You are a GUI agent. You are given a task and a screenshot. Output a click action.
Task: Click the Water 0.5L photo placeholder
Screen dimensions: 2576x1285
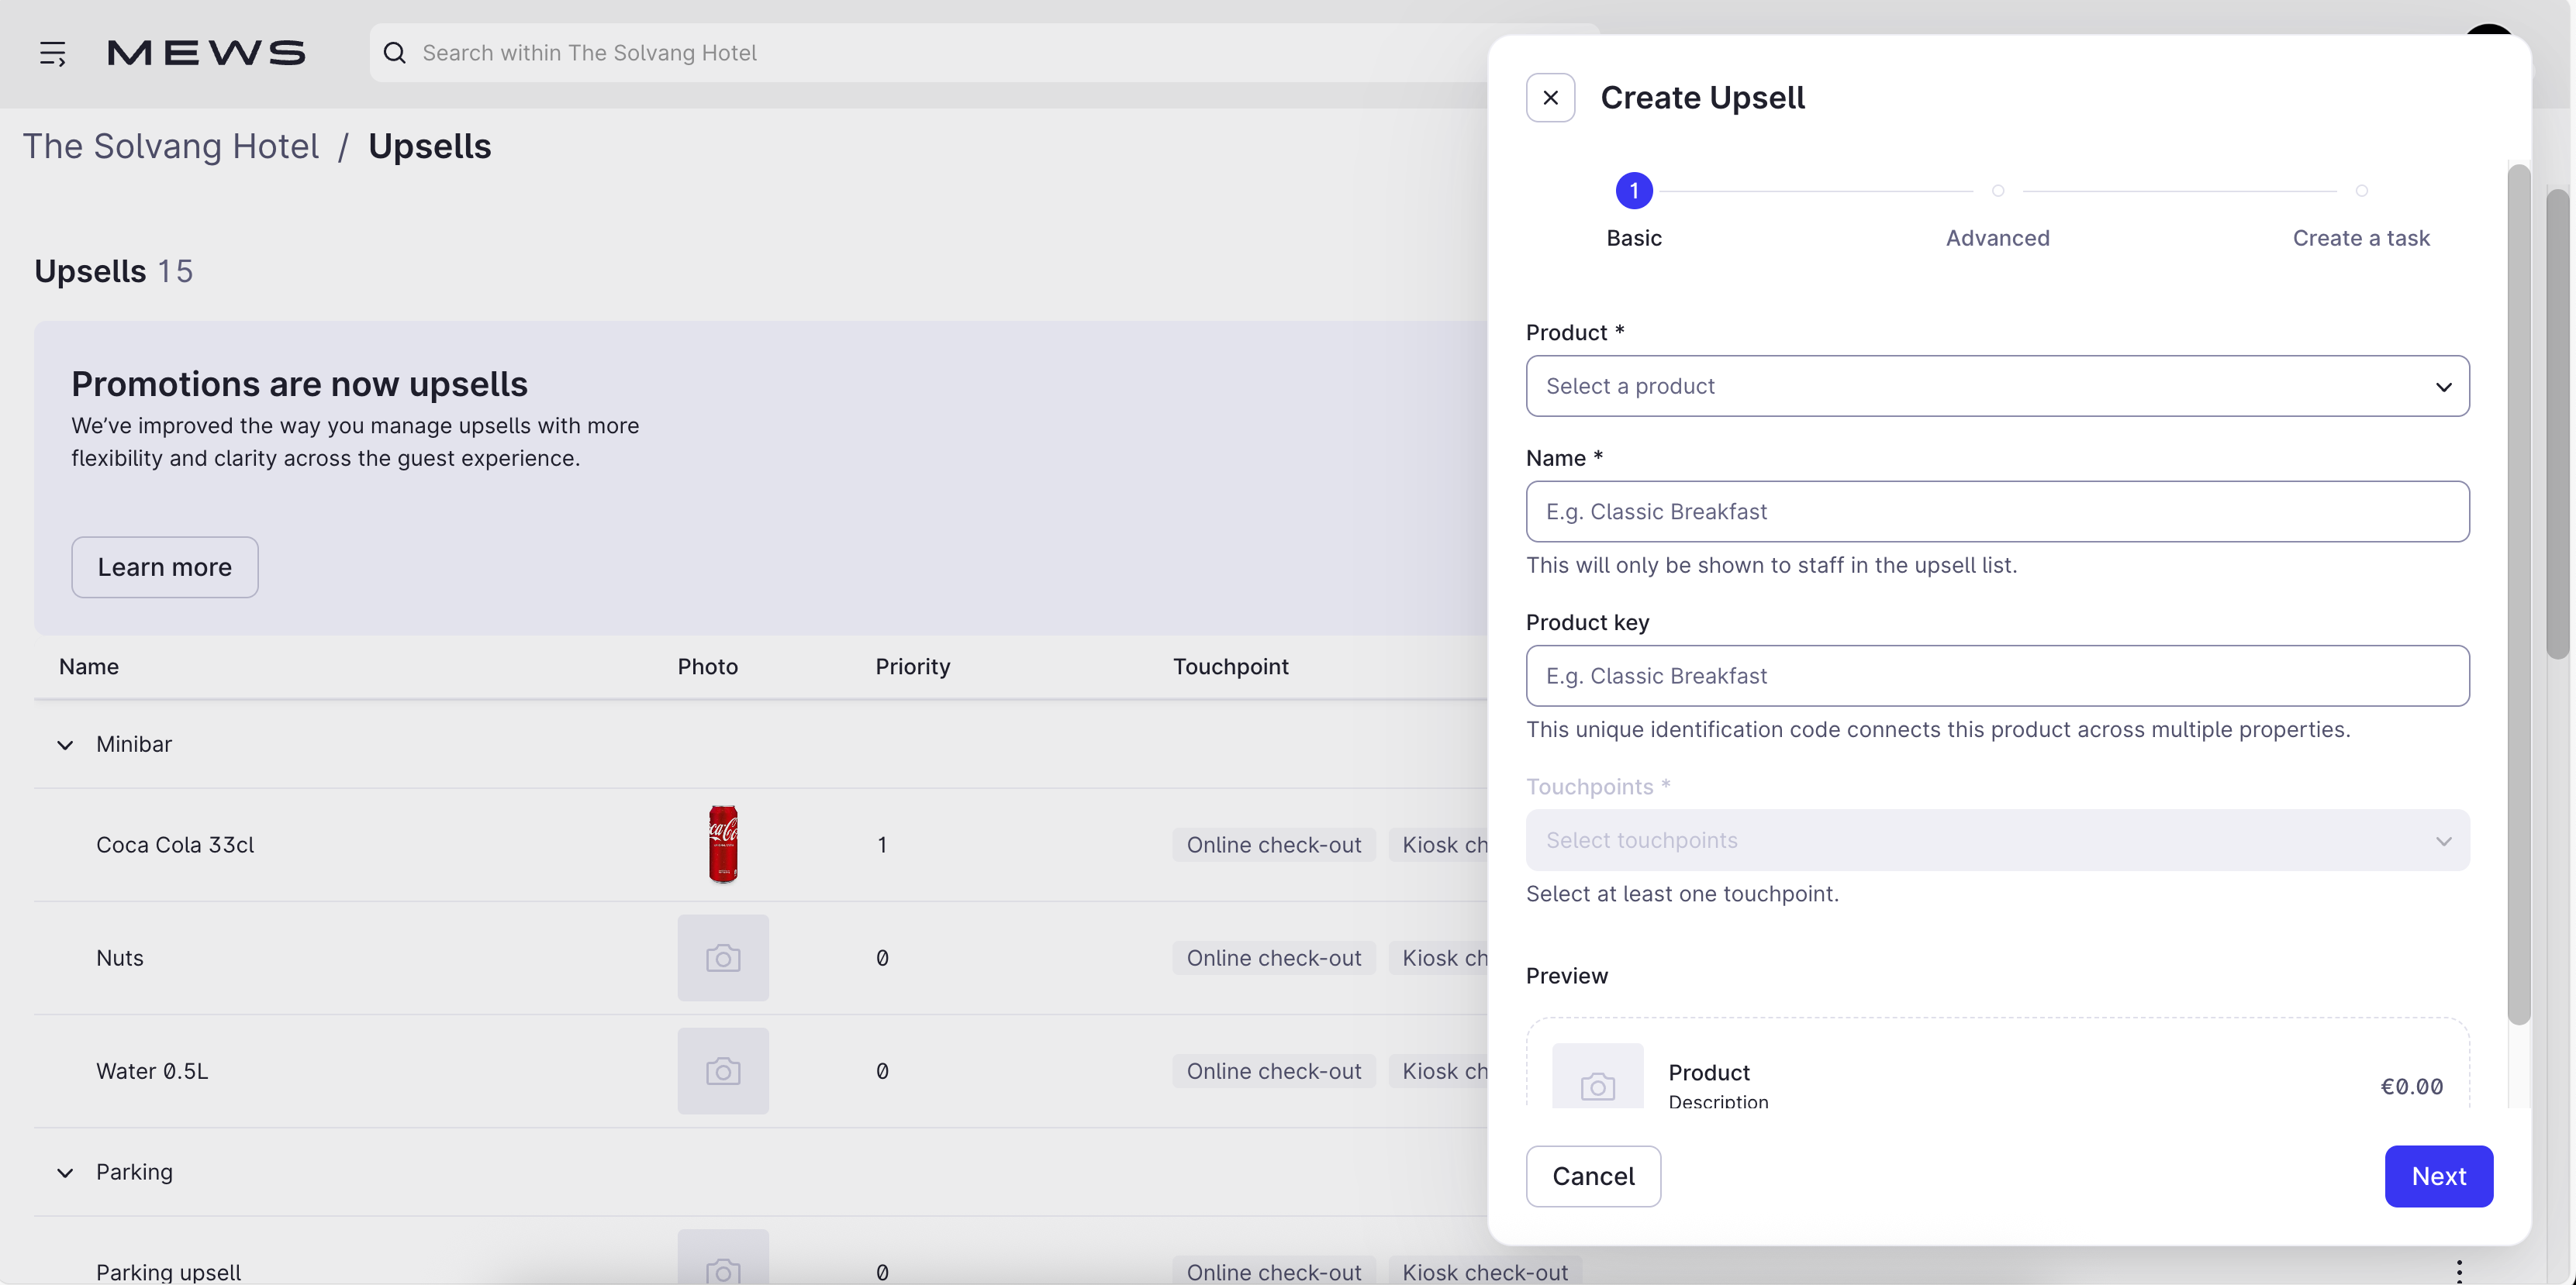(x=723, y=1070)
